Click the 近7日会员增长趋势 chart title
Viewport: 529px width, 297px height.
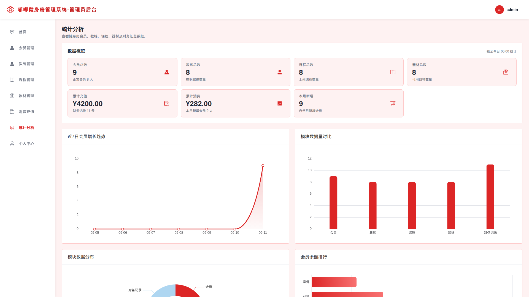click(86, 137)
